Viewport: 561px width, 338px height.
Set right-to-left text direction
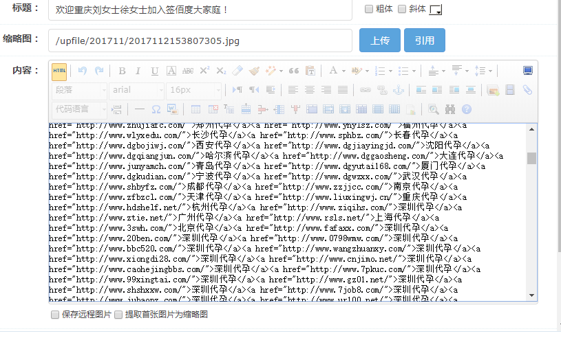[254, 90]
